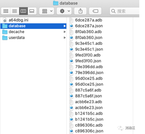Viewport: 145px width, 134px height.
Task: Click the icon of 9c3e45c1.json
Action: tap(71, 49)
